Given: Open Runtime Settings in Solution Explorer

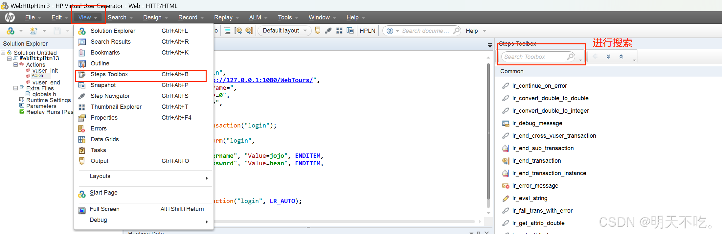Looking at the screenshot, I should tap(48, 100).
